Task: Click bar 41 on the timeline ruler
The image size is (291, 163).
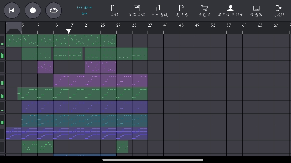Action: [165, 25]
